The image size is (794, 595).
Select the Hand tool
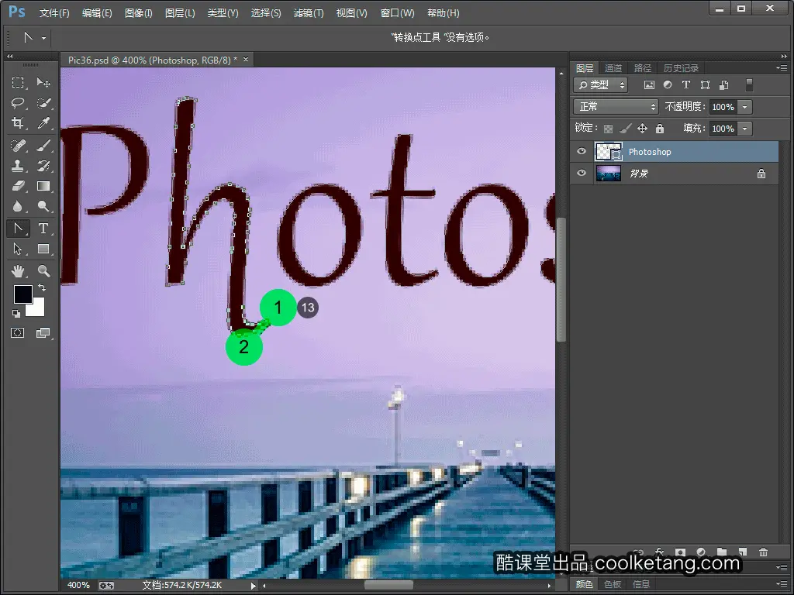[x=19, y=271]
